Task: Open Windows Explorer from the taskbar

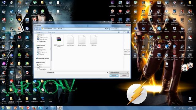Action: (9, 108)
